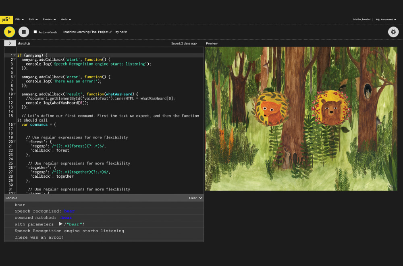The image size is (403, 266).
Task: Expand the Help dropdown menu
Action: tap(65, 19)
